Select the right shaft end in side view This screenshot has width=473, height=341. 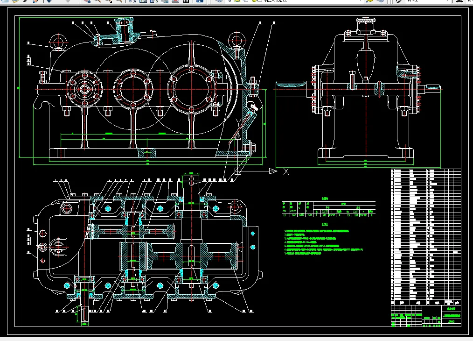coord(432,89)
